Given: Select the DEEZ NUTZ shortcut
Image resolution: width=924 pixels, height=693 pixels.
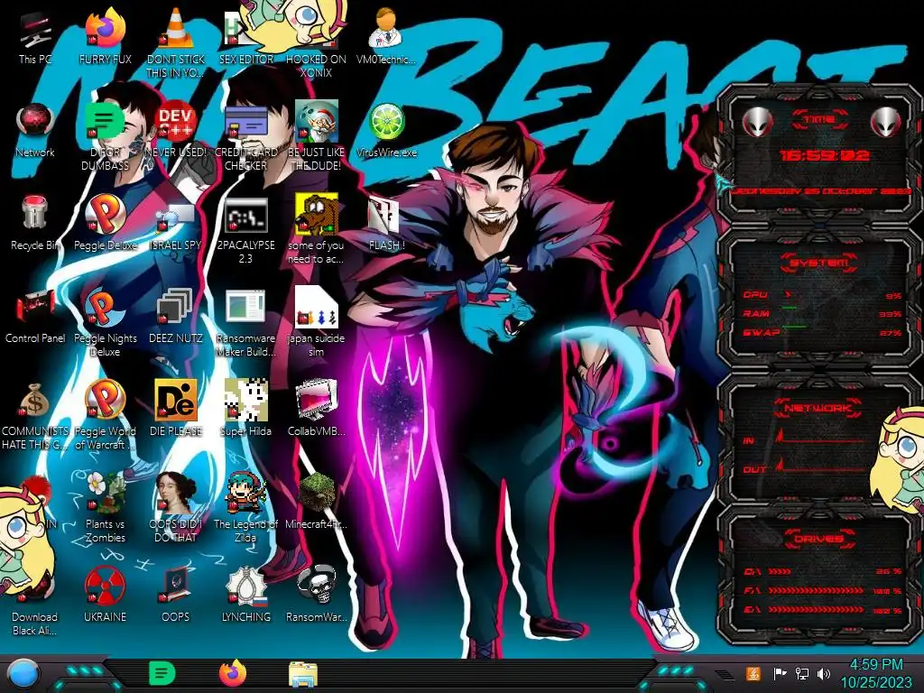Looking at the screenshot, I should coord(176,317).
